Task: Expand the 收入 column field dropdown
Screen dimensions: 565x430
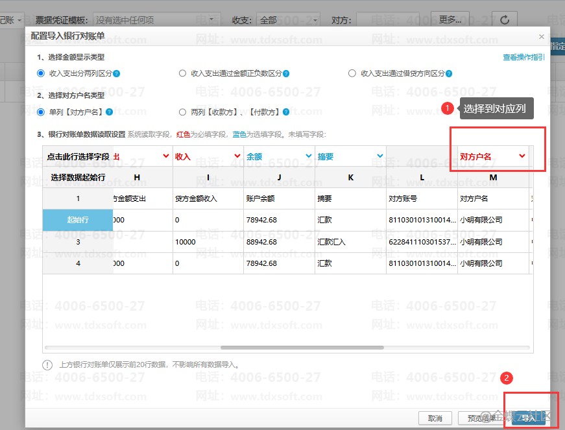Action: click(237, 156)
